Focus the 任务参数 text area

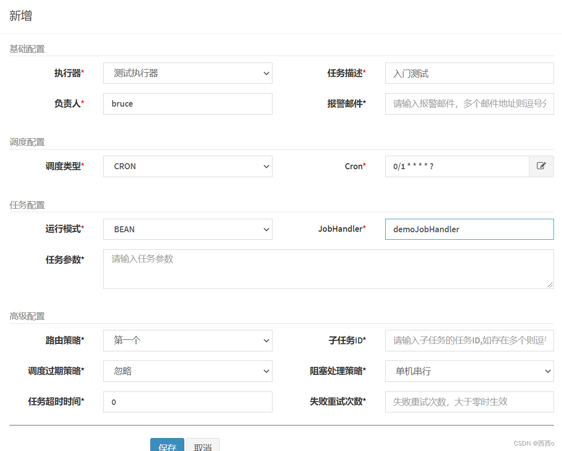(328, 269)
